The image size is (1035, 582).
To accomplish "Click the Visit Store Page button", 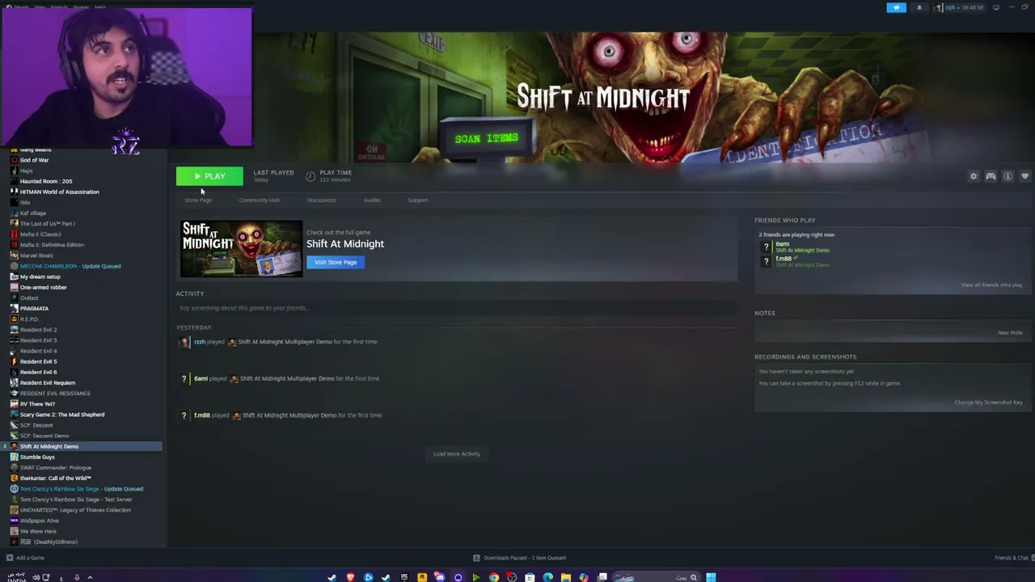I will 336,262.
